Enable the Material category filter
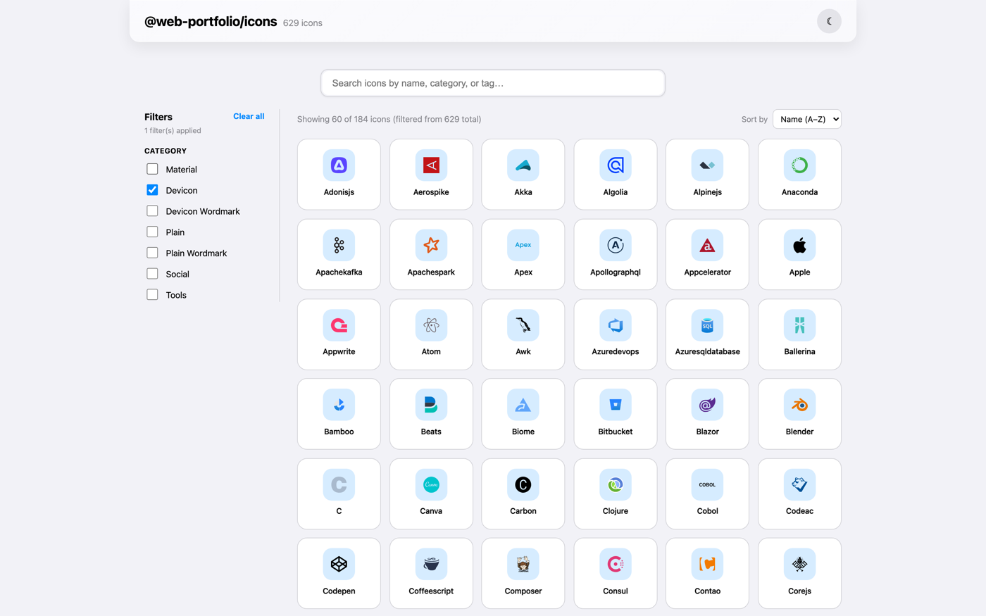This screenshot has width=986, height=616. click(x=152, y=169)
